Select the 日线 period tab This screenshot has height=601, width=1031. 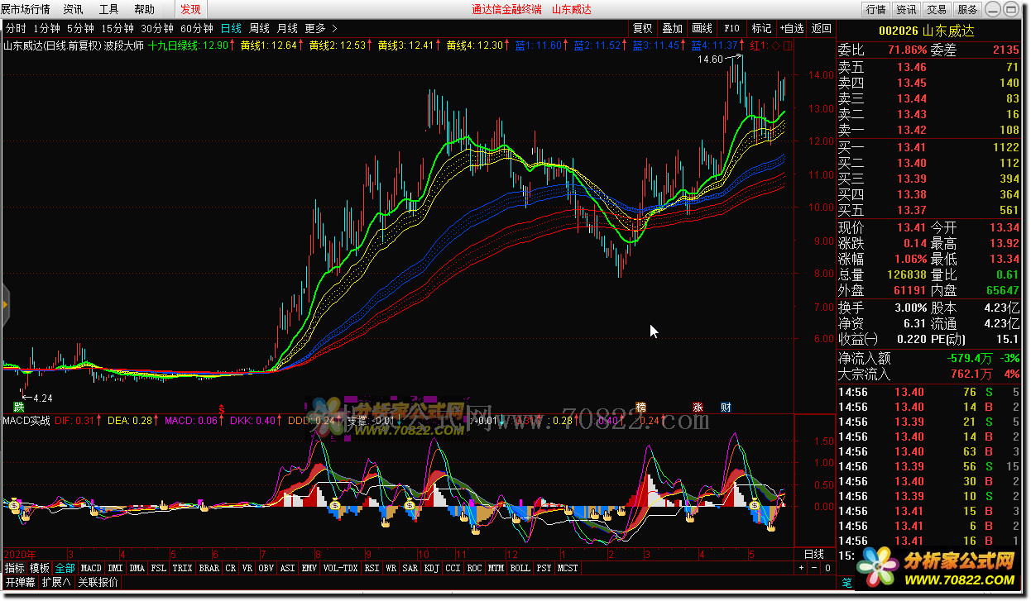pos(232,27)
